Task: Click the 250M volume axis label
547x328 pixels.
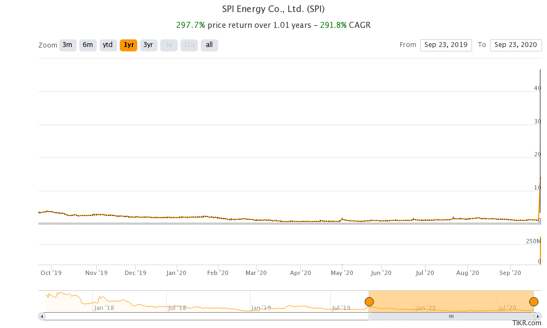Action: point(533,241)
